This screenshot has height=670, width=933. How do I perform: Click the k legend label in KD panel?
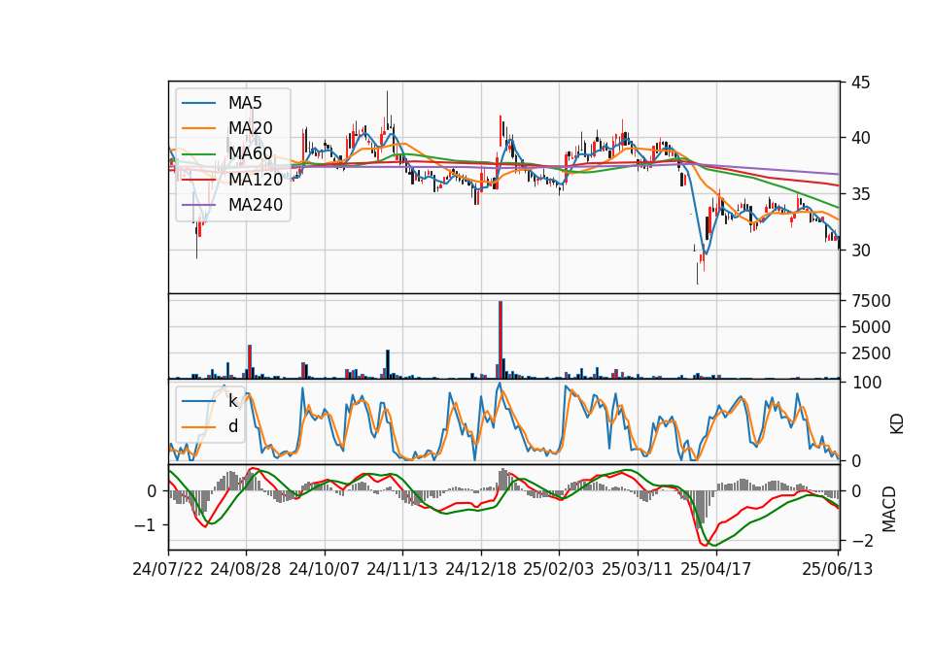[x=232, y=401]
